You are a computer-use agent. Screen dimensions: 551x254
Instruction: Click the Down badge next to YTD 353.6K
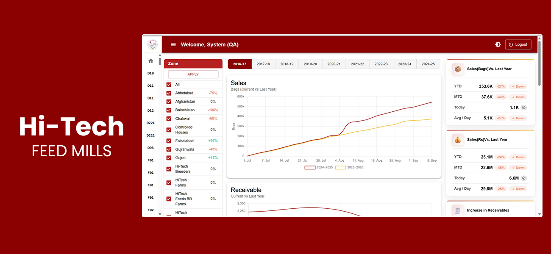[518, 86]
